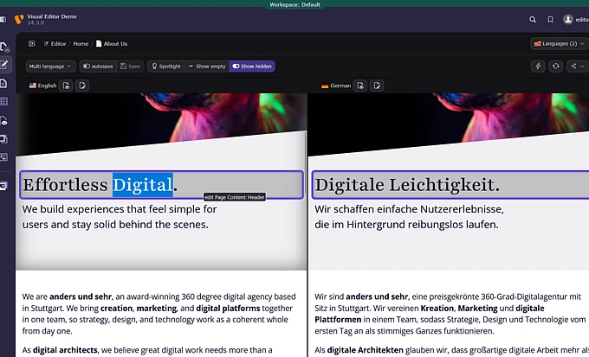Viewport: 589px width, 357px height.
Task: Click the German subheadline 'Wir schaffen einfache' text
Action: [x=410, y=217]
